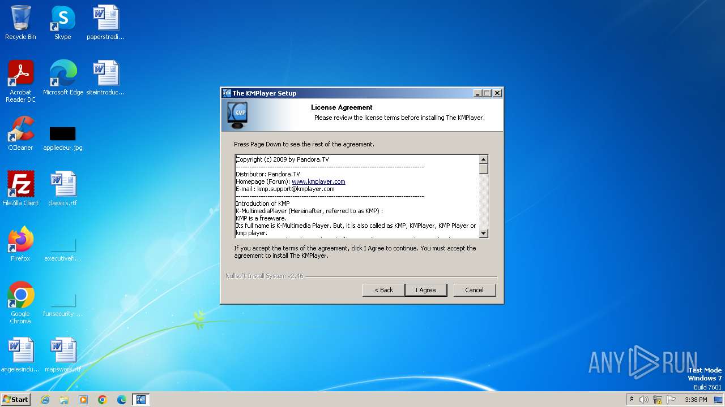725x407 pixels.
Task: Select the KMPlayer Setup taskbar button
Action: click(140, 400)
